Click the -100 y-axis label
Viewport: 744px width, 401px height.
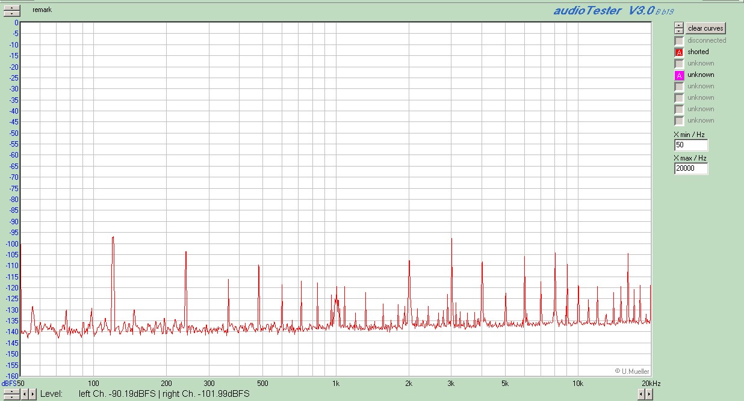[11, 243]
